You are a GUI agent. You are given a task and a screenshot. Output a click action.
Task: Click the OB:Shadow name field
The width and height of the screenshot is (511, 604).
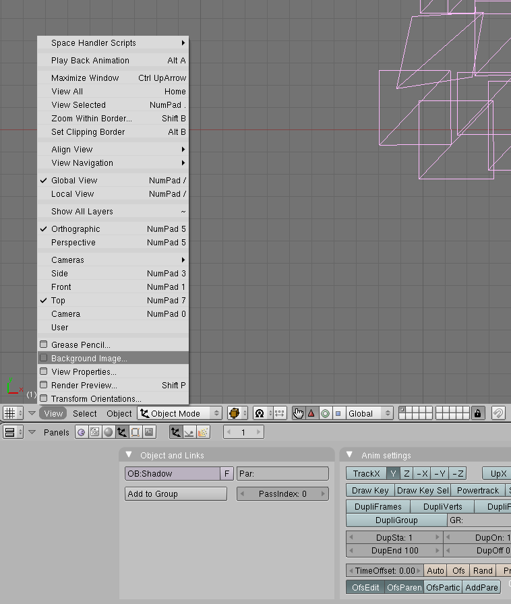coord(173,473)
